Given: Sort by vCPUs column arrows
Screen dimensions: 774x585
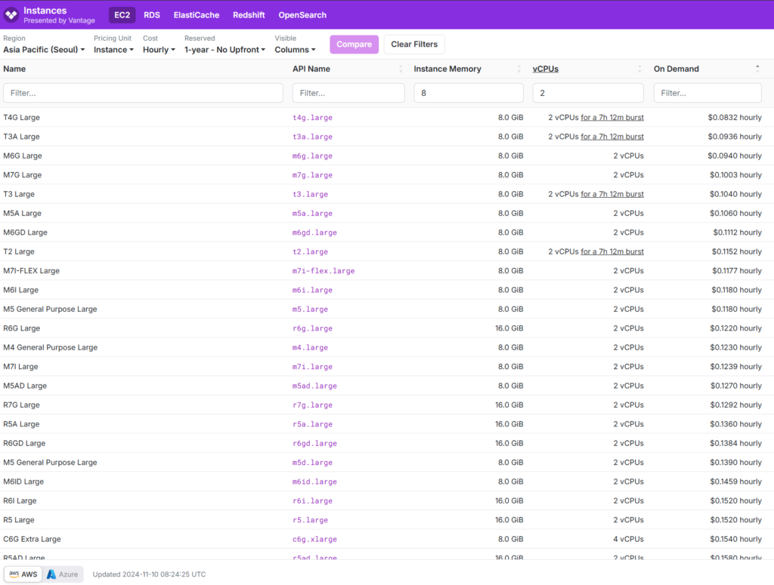Looking at the screenshot, I should click(x=639, y=69).
